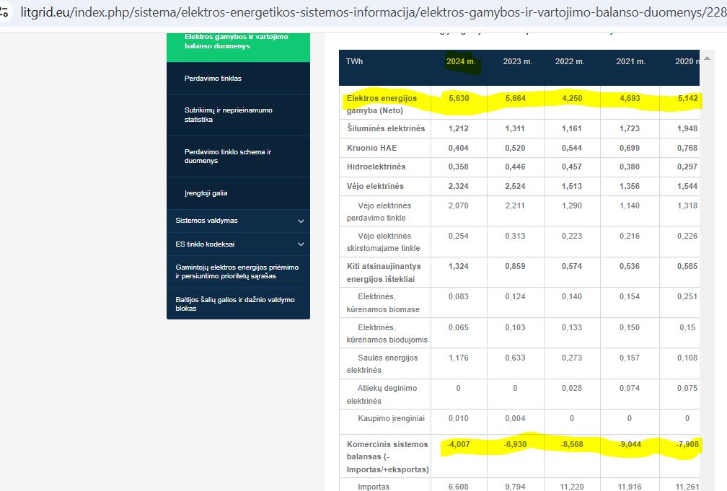
Task: Click value -8,568 in 2022 column
Action: [572, 444]
